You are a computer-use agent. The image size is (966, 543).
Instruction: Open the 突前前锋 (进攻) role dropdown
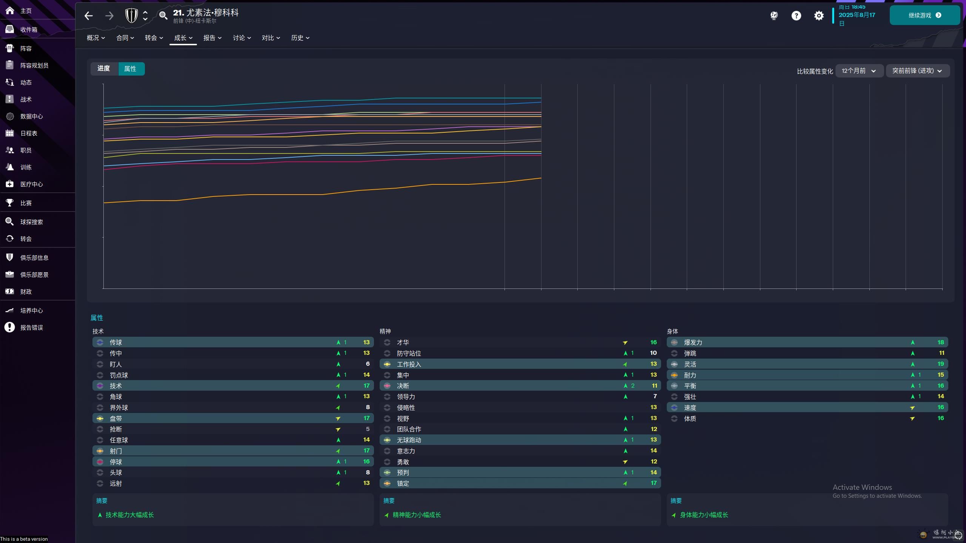tap(917, 71)
